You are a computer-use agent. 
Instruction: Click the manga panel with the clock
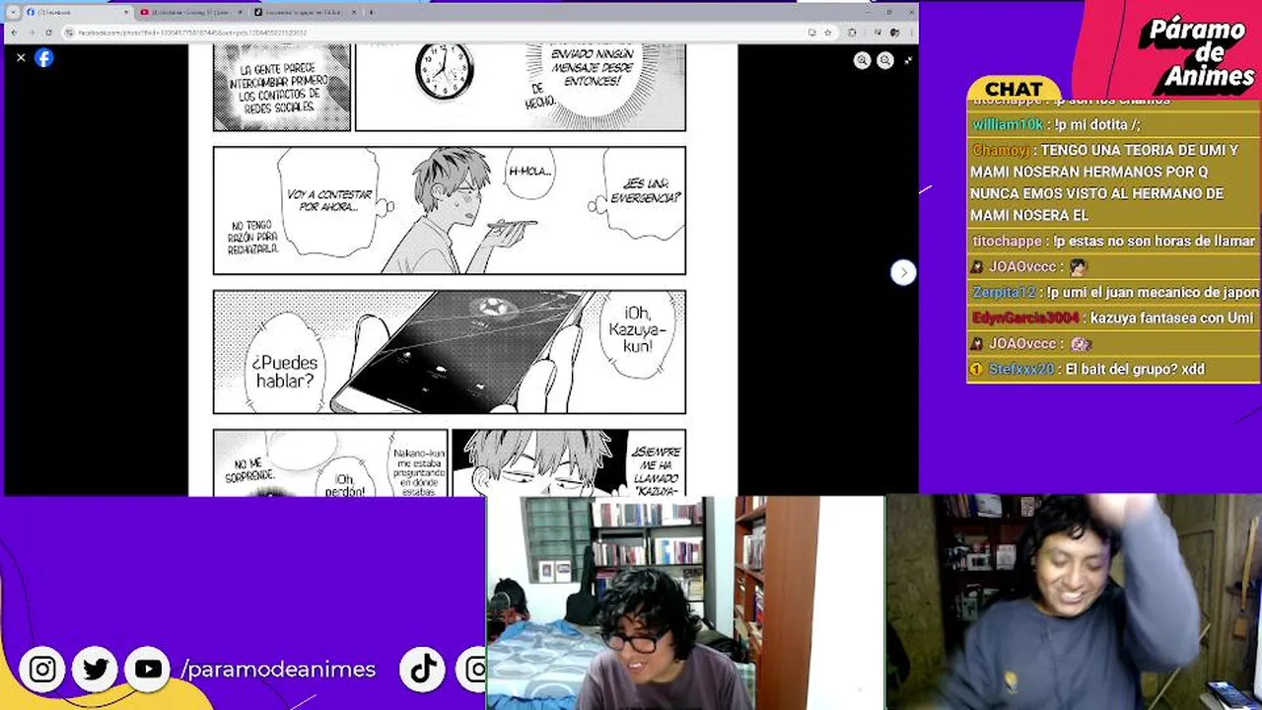[520, 87]
